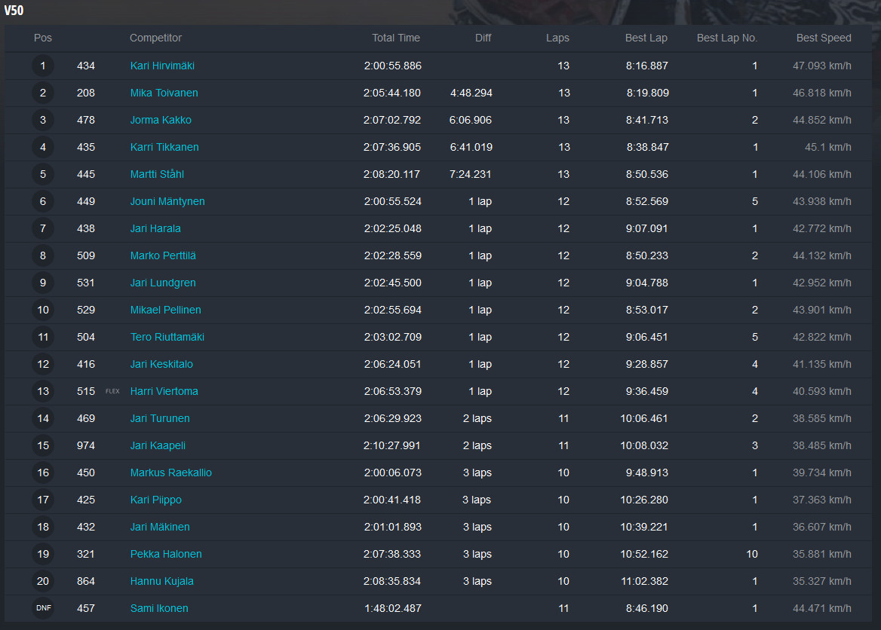The height and width of the screenshot is (630, 881).
Task: Select best speed 44.471 km/h
Action: click(x=822, y=608)
